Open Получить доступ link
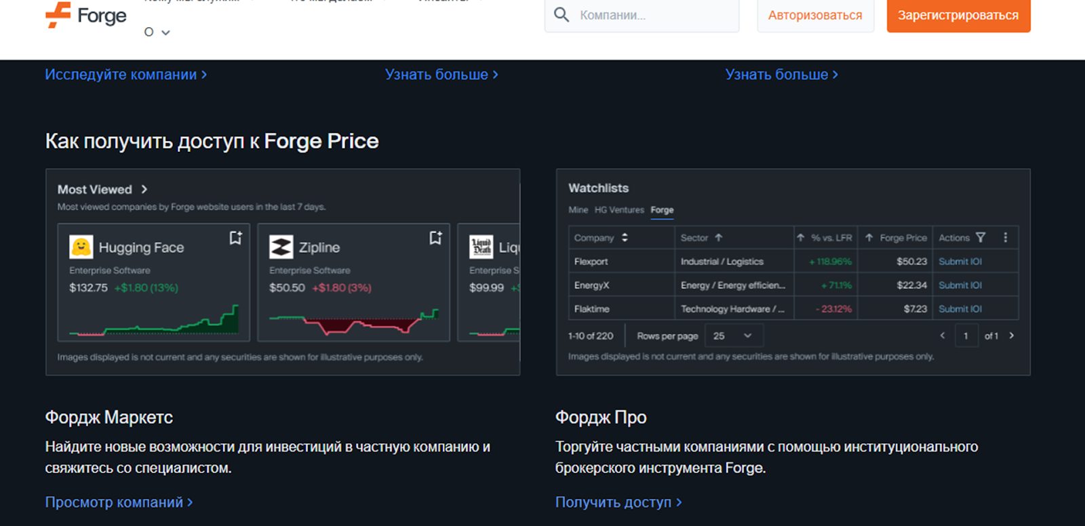The width and height of the screenshot is (1085, 526). point(618,502)
